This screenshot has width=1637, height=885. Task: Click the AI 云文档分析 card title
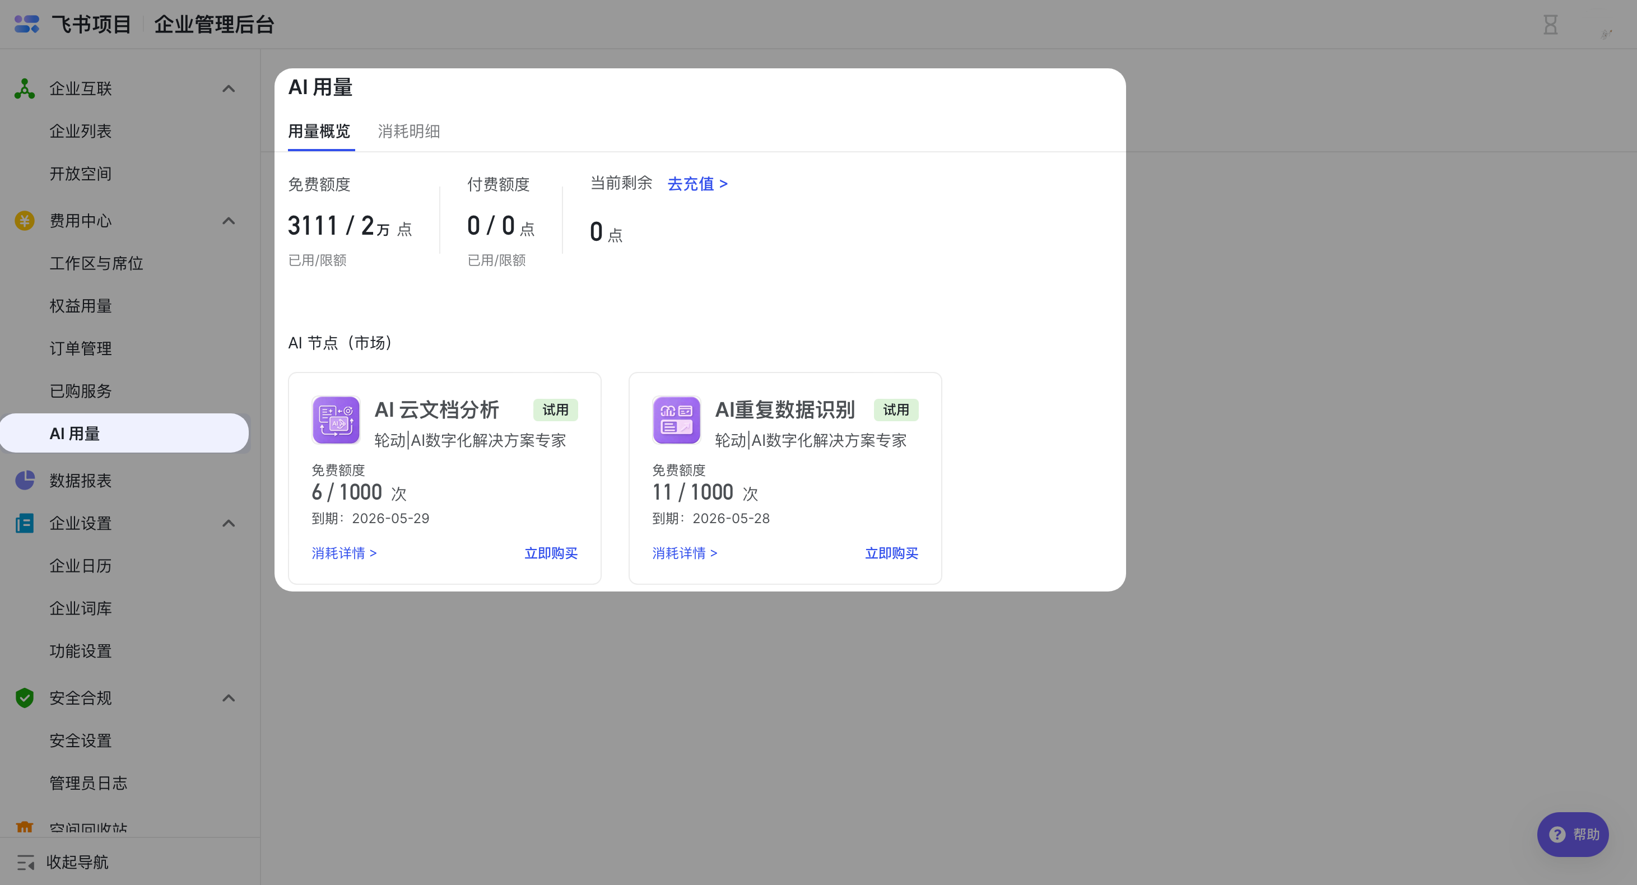(x=436, y=410)
